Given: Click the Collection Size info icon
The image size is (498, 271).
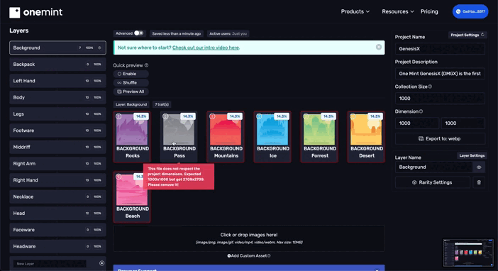Looking at the screenshot, I should point(430,87).
